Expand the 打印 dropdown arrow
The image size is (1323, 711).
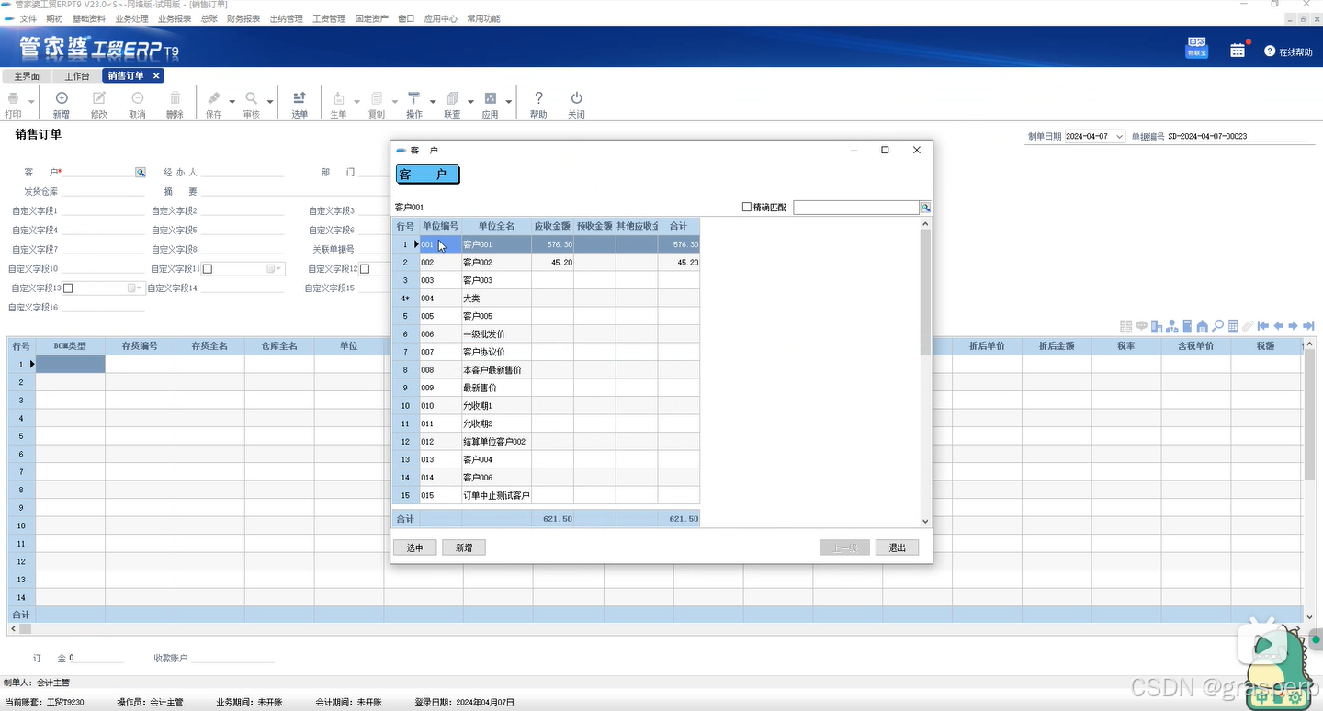tap(31, 101)
